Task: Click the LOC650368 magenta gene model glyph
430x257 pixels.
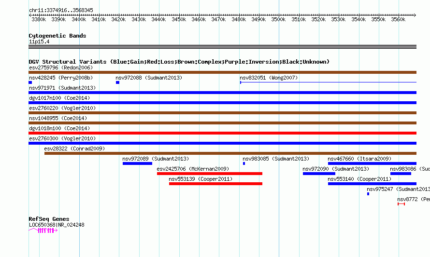Action: (x=43, y=230)
